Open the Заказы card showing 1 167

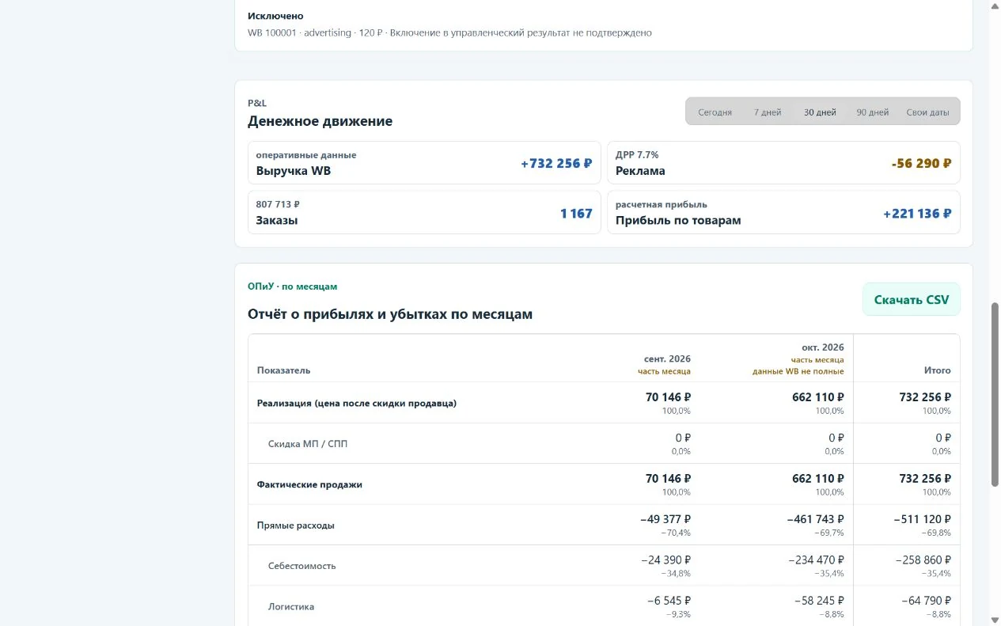click(x=424, y=212)
